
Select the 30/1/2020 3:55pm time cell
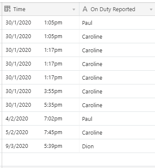click(40, 91)
